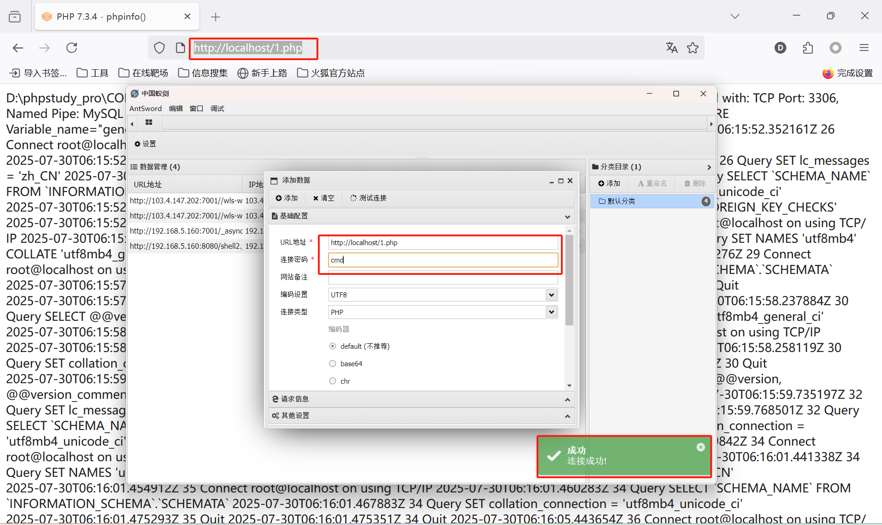Open the tracking protection shield icon
Screen dimensions: 882x525
pos(159,48)
